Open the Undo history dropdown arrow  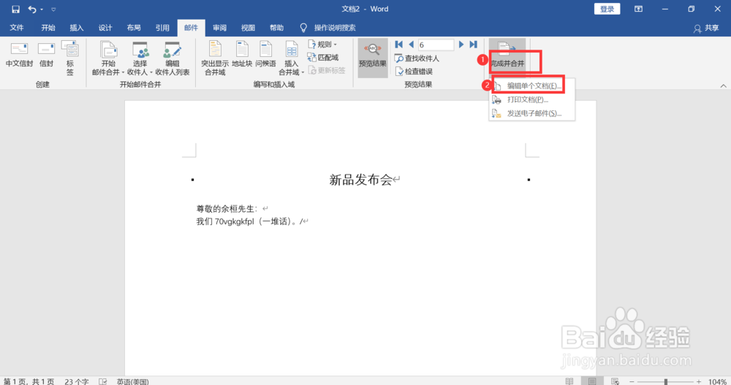click(42, 9)
